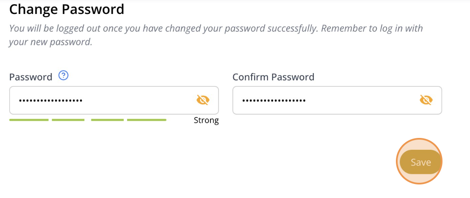
Task: Show the Password field's hidden characters
Action: [203, 100]
